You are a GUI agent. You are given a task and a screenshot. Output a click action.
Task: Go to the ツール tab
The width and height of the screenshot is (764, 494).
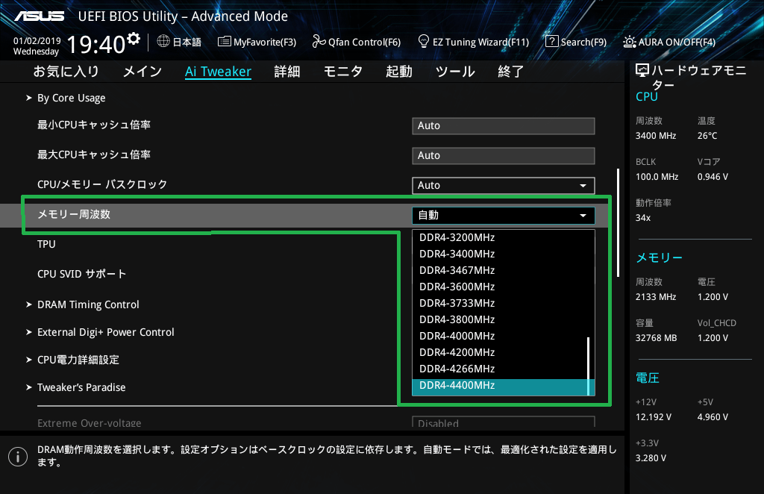455,72
